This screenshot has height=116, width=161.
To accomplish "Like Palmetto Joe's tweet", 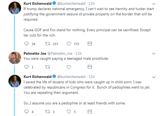I will pyautogui.click(x=69, y=67).
